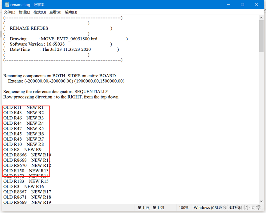Image resolution: width=266 pixels, height=213 pixels.
Task: Click the OLD R8671 NEW R18 line
Action: click(x=27, y=197)
